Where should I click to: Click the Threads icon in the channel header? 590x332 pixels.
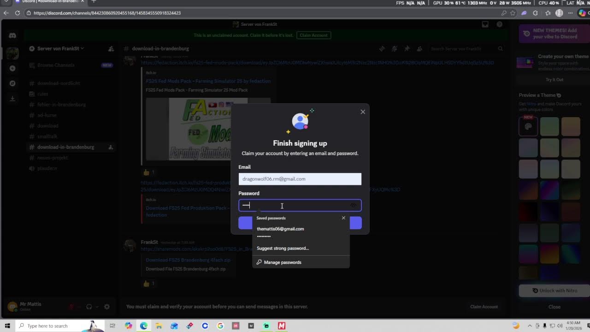[382, 49]
